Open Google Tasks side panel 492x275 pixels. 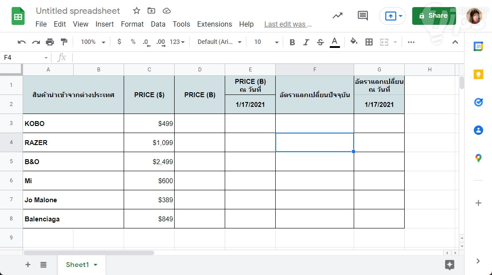pyautogui.click(x=478, y=102)
